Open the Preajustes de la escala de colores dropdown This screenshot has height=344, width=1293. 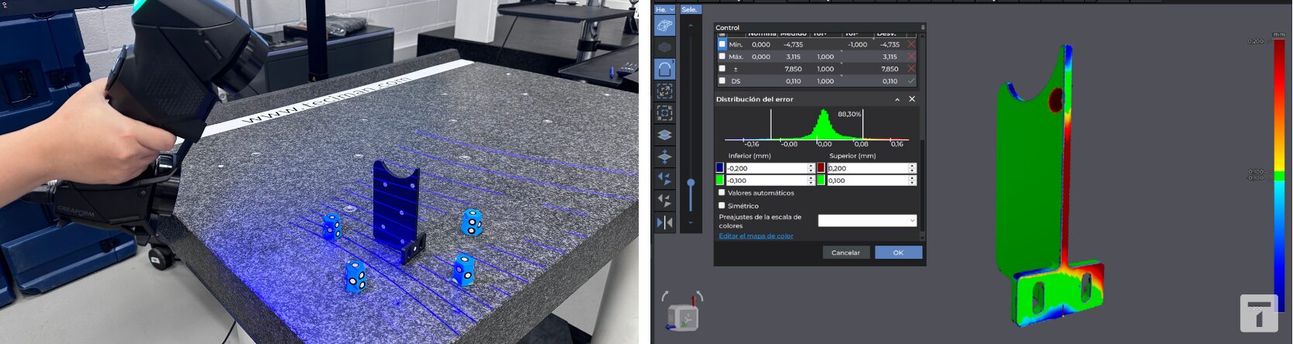click(x=868, y=221)
